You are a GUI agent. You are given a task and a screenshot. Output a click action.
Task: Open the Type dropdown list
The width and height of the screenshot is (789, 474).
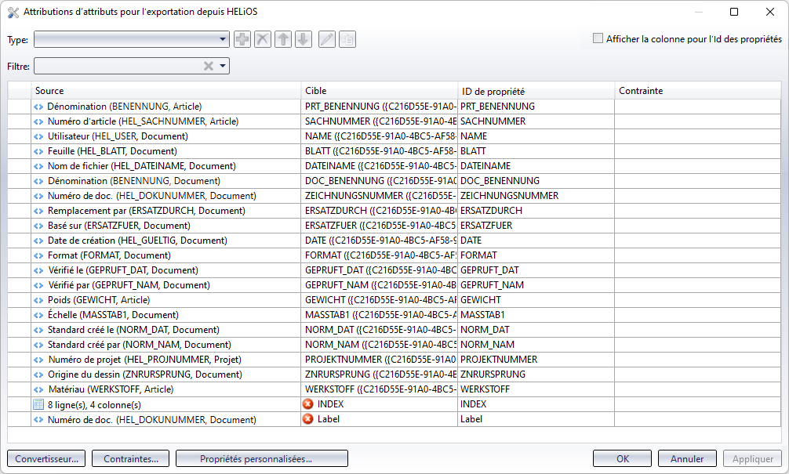[223, 39]
